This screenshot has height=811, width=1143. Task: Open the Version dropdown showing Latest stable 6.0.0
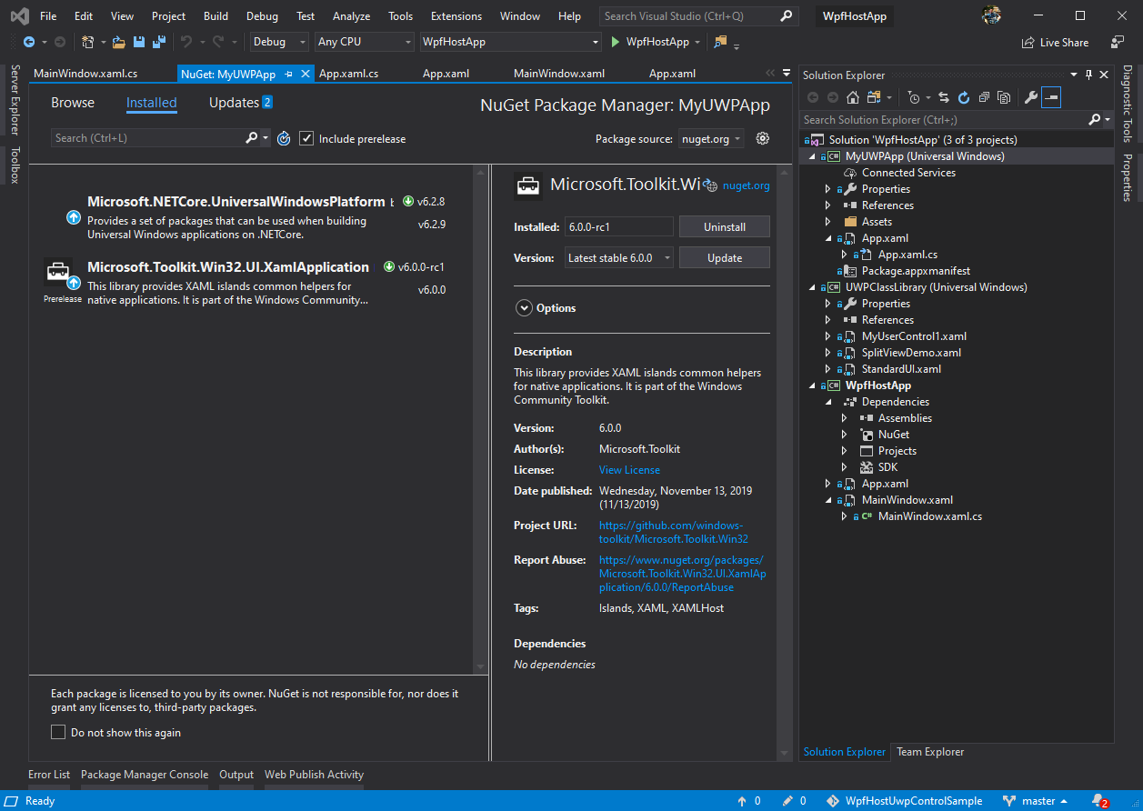click(619, 258)
